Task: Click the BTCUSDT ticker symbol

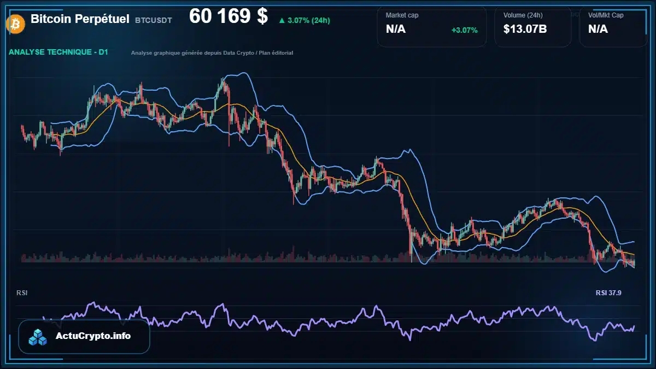Action: click(154, 20)
